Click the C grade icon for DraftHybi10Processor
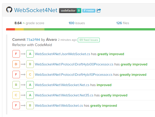Viewport: 155px width, 117px height. tap(30, 74)
